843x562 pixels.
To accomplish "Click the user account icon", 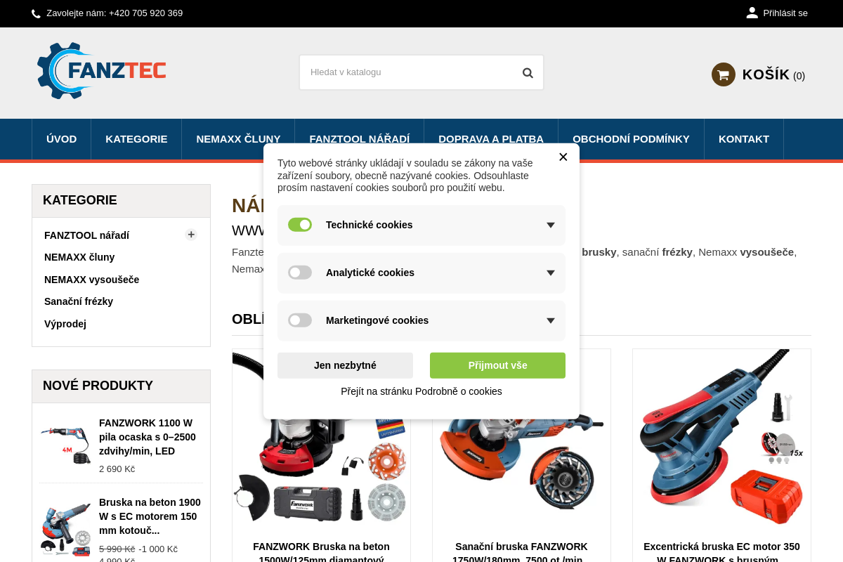I will click(x=752, y=13).
